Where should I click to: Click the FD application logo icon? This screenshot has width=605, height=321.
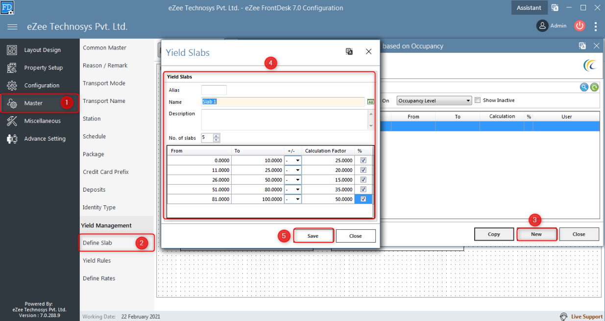pos(7,7)
